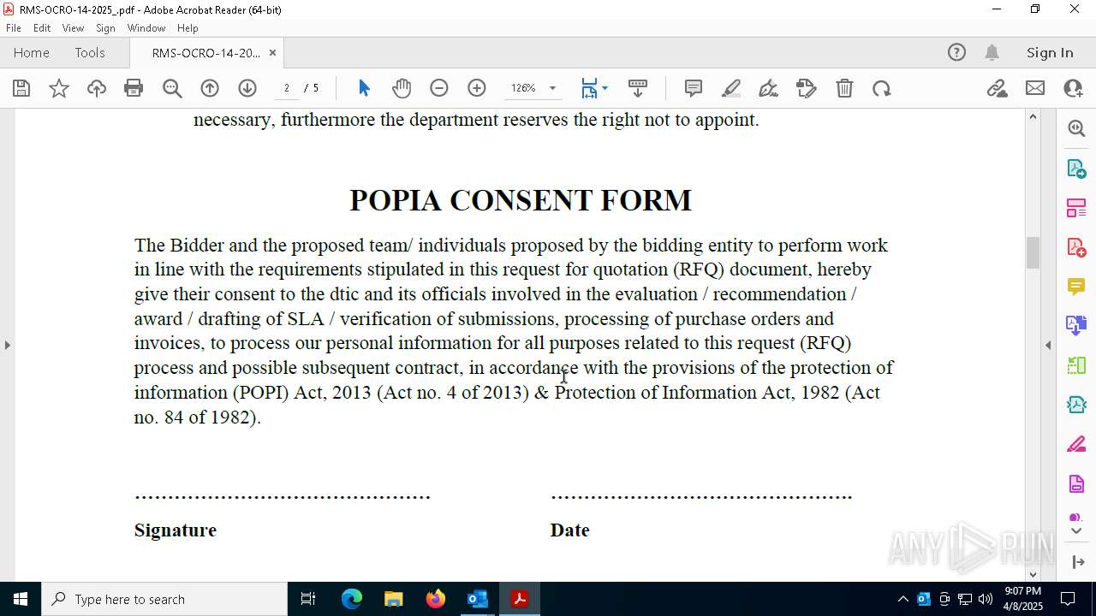Image resolution: width=1096 pixels, height=616 pixels.
Task: Switch to the Tools tab
Action: (x=90, y=52)
